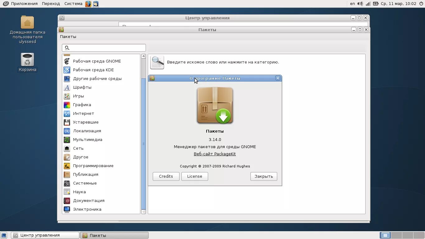The width and height of the screenshot is (425, 239).
Task: Click the second top-panel launcher icon
Action: [x=96, y=4]
